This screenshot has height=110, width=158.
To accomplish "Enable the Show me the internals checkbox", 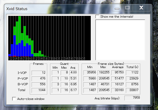I will 97,17.
